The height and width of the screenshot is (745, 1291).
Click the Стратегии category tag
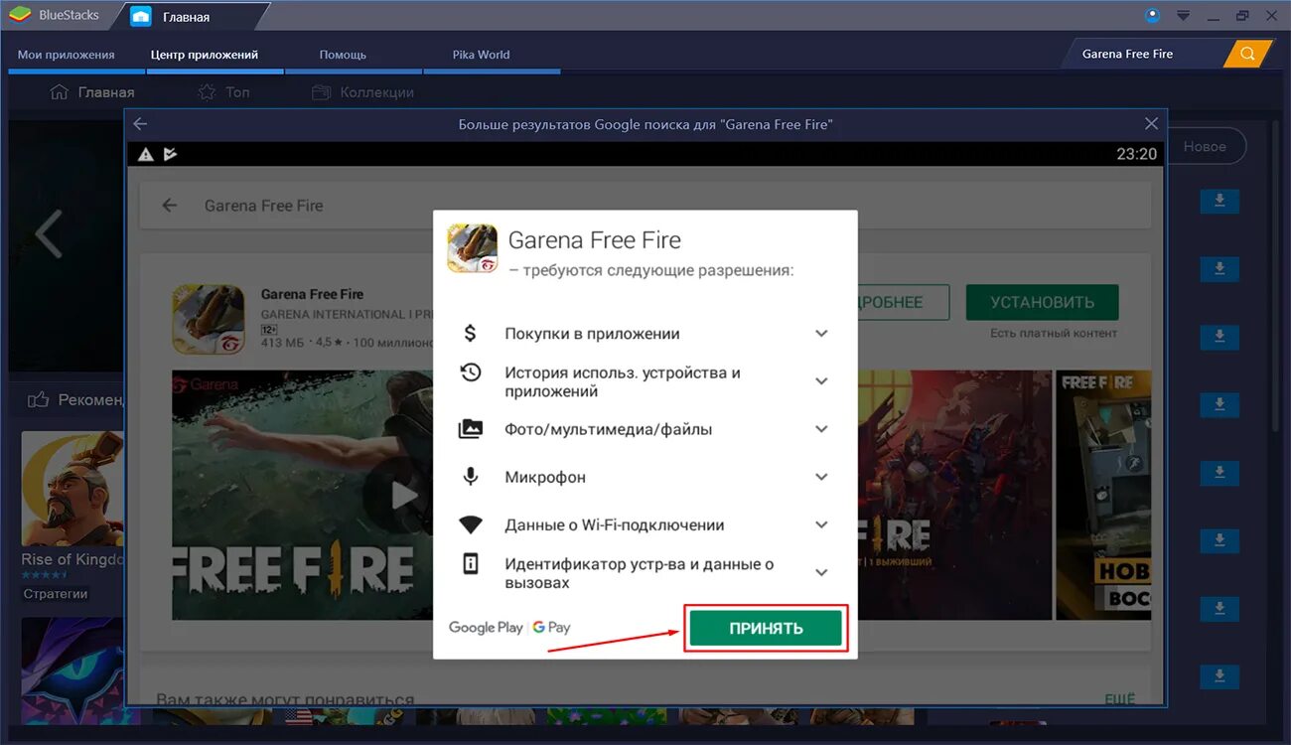click(56, 593)
